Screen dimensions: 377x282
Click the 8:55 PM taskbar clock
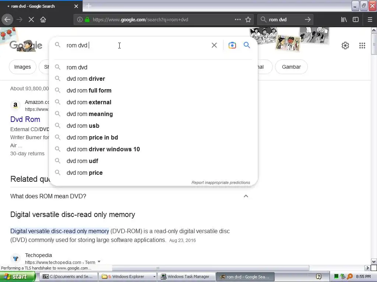point(363,276)
